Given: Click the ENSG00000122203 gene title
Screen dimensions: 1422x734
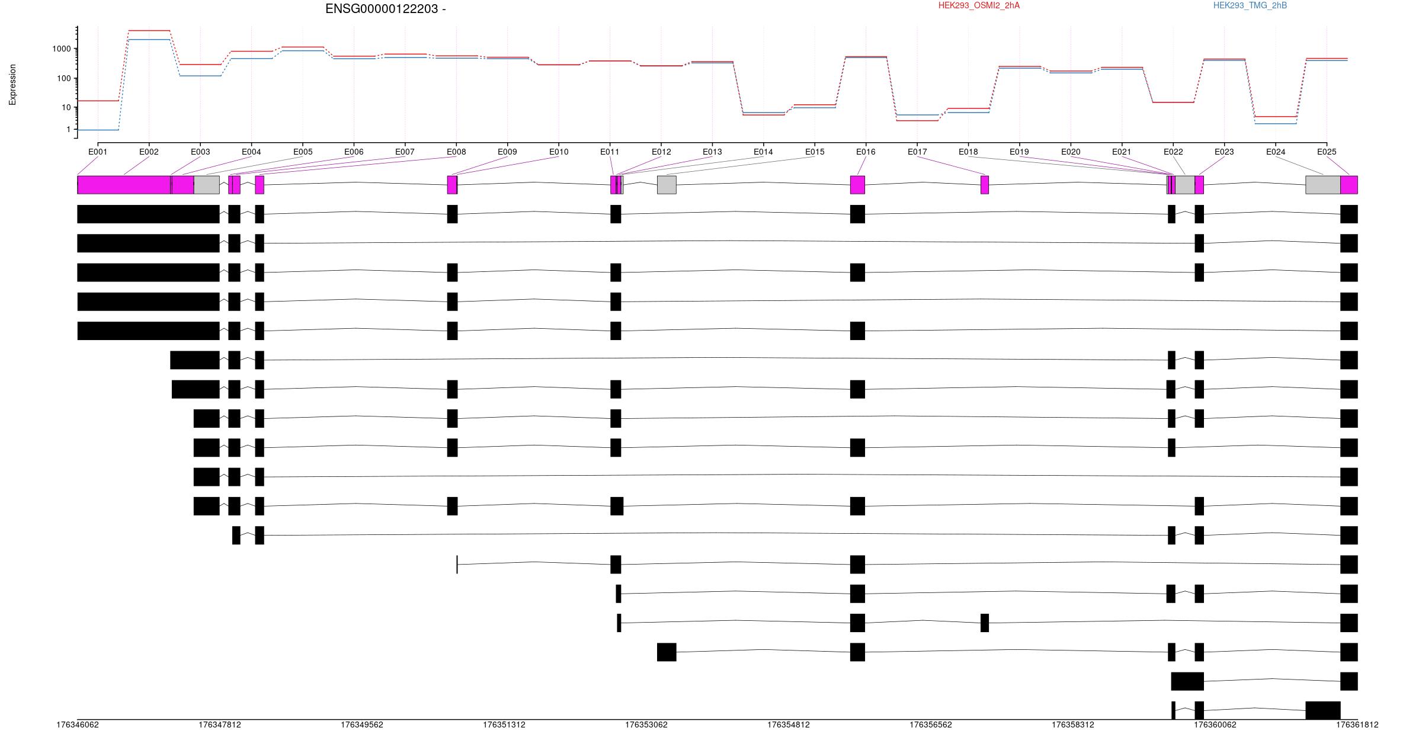Looking at the screenshot, I should [386, 9].
